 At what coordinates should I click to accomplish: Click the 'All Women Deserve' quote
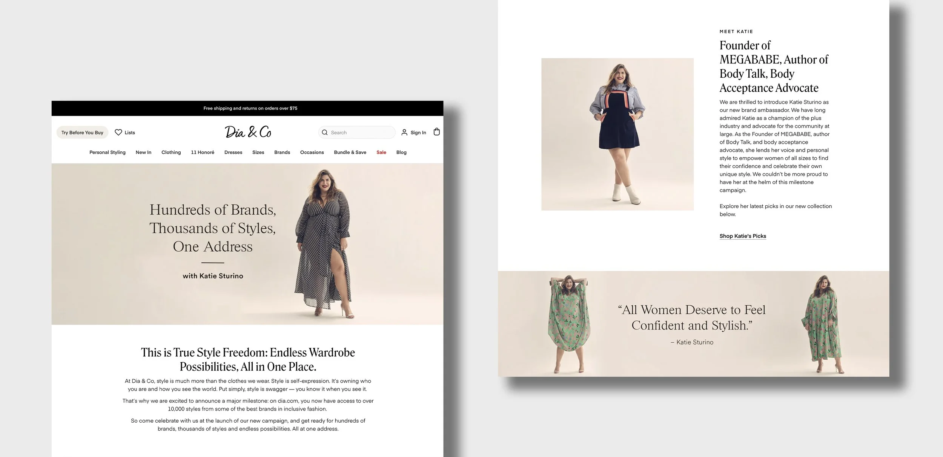click(x=692, y=317)
